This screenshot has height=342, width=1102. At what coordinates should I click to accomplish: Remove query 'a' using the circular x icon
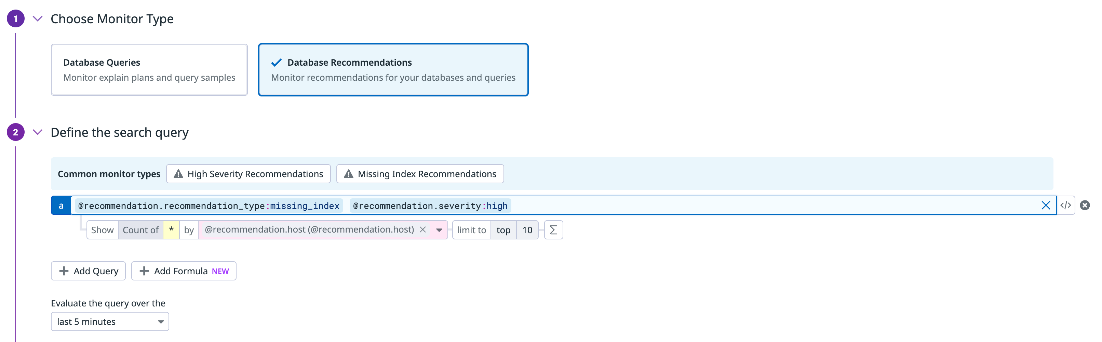(1085, 205)
